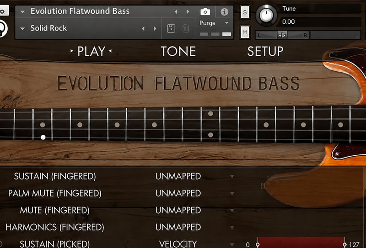Click the velocity range low handle at 0

pos(258,244)
